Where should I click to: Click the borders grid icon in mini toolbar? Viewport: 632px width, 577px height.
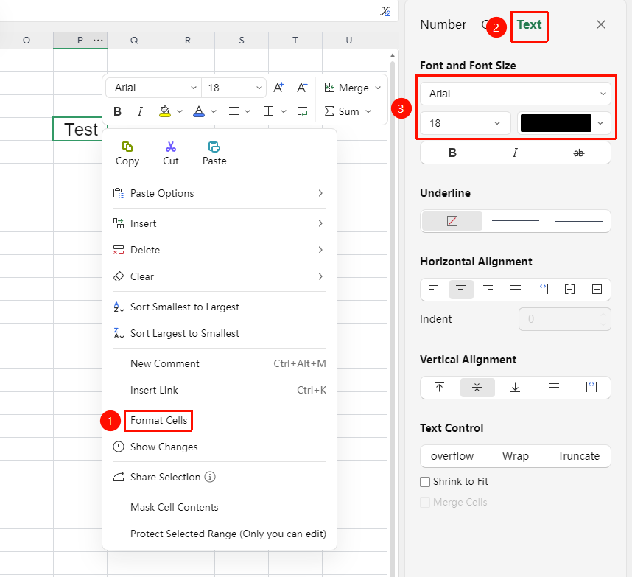[x=268, y=111]
